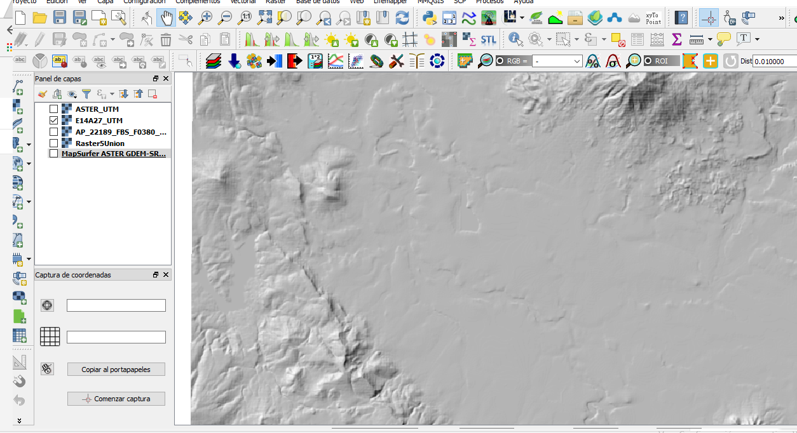Remove layer icon in Panel de capas
797x433 pixels.
coord(153,94)
